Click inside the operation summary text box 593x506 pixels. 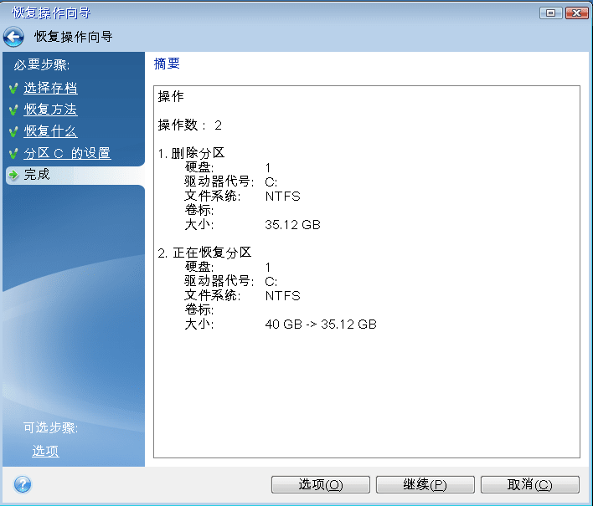[366, 385]
